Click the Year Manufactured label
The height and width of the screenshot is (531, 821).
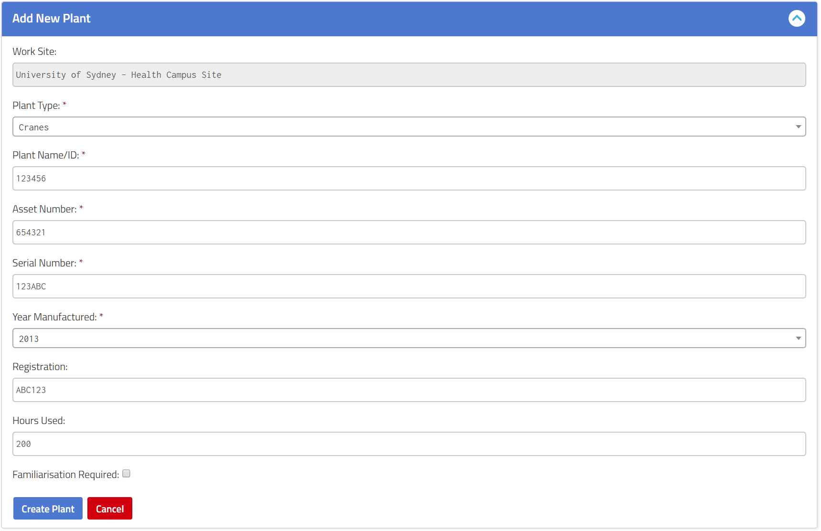54,317
